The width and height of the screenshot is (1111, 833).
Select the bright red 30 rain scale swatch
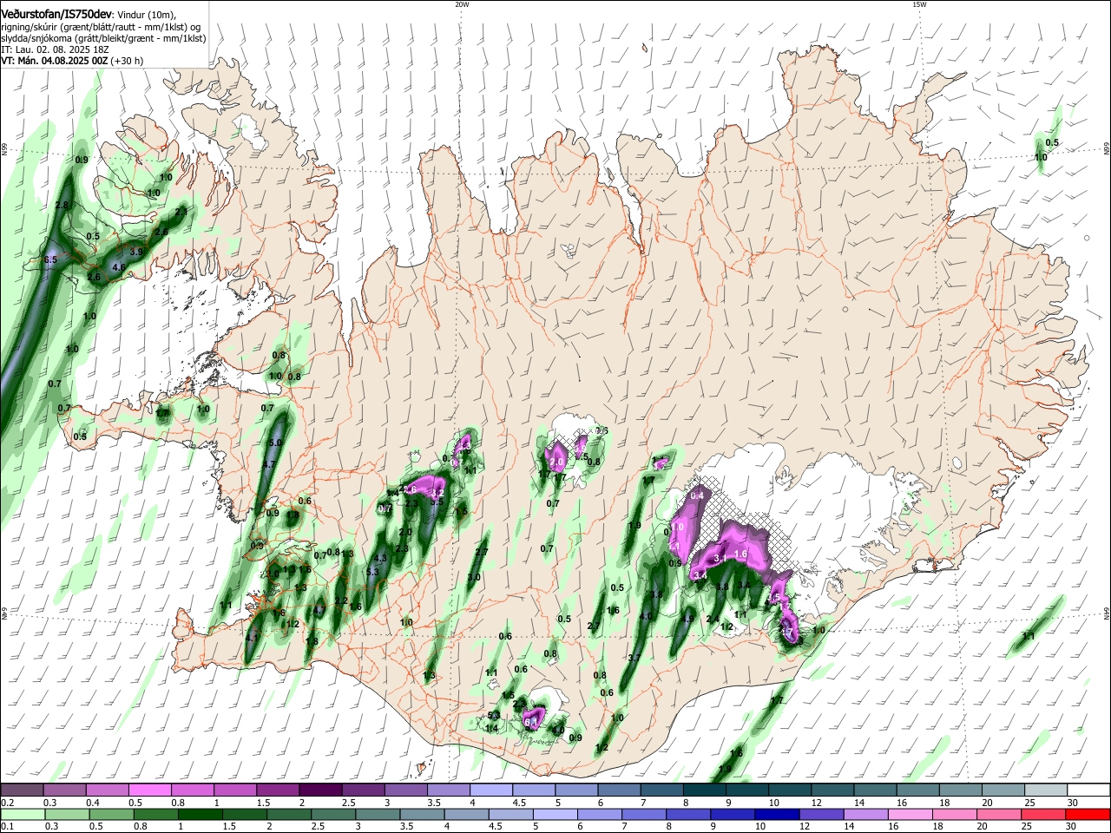(x=1088, y=814)
